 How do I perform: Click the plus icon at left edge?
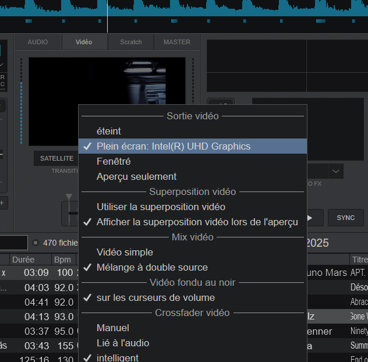point(2,203)
